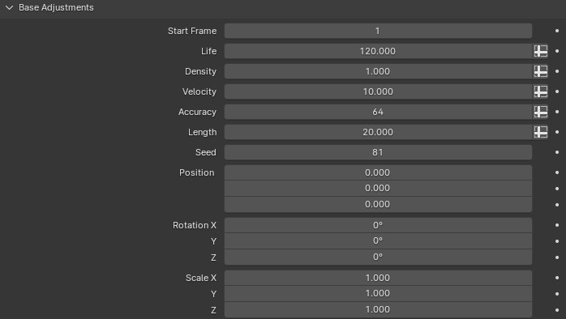Click the keyframe icon beside Velocity
This screenshot has width=566, height=319.
(x=540, y=91)
